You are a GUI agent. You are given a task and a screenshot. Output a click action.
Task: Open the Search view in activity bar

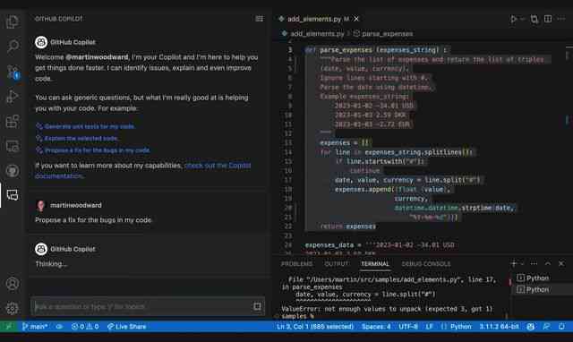pyautogui.click(x=13, y=46)
